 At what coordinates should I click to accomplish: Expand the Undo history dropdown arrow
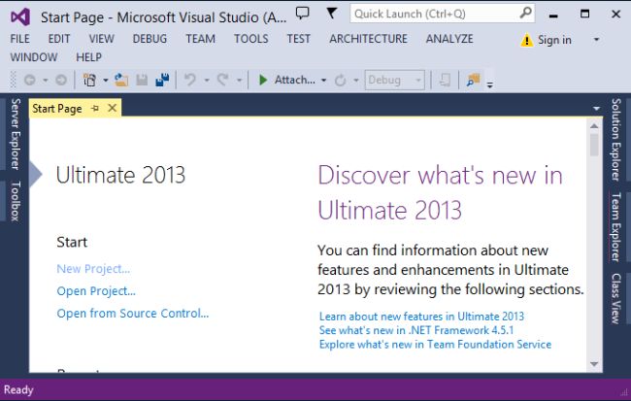(207, 81)
